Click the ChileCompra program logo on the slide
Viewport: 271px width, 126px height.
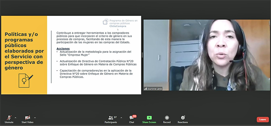120,23
